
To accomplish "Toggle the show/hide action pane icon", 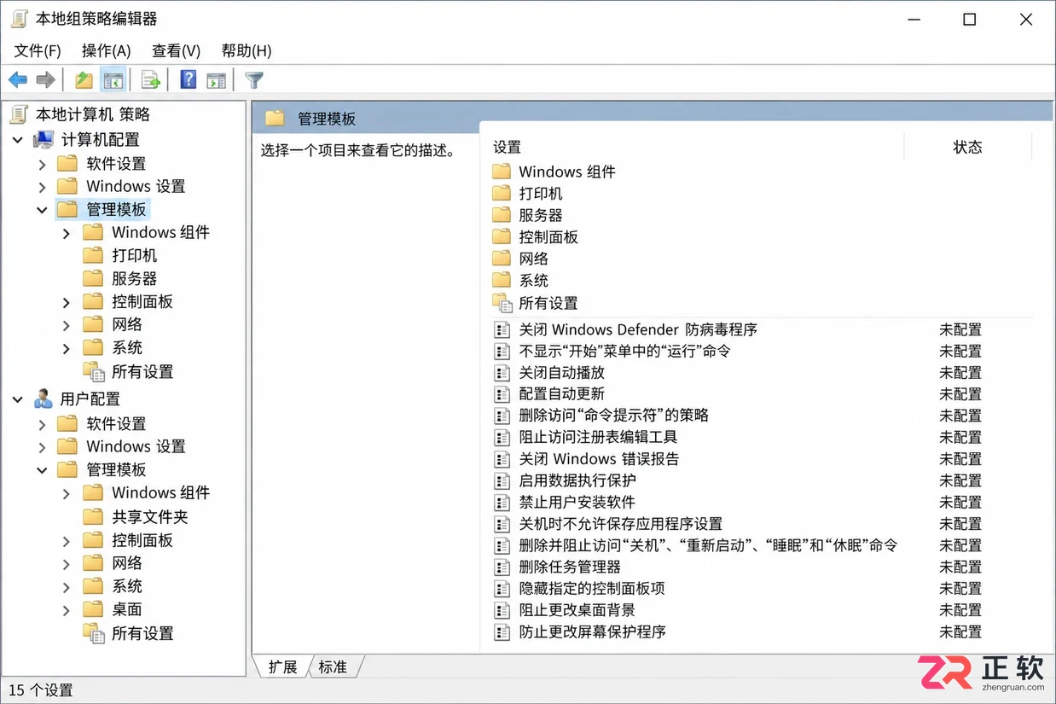I will pos(217,80).
